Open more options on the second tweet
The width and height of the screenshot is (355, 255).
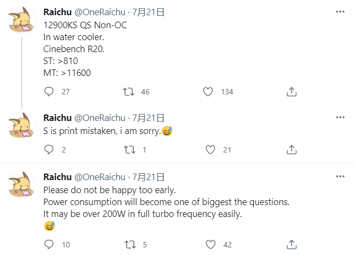(340, 117)
